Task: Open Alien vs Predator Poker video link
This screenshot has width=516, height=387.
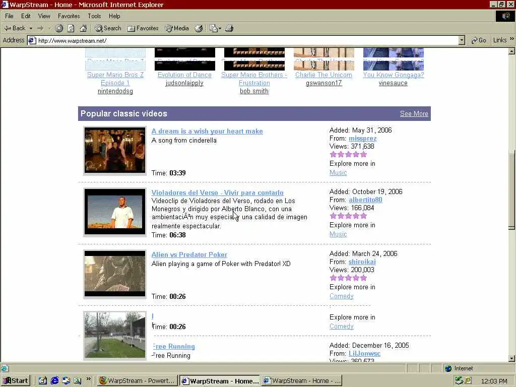Action: point(189,254)
